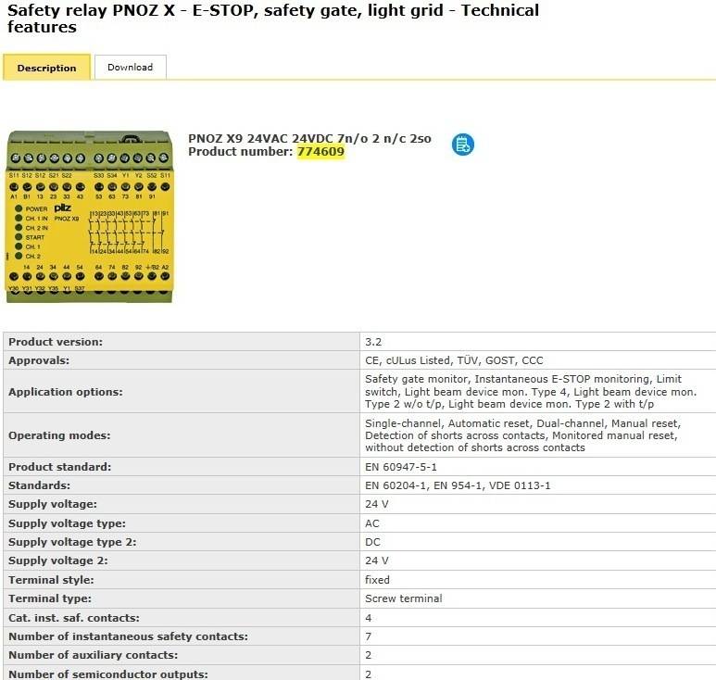Open the Description tab
Screen dimensions: 716x680
coord(46,68)
